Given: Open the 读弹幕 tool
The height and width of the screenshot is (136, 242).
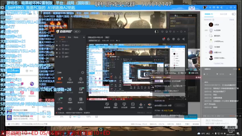Looking at the screenshot, I should [x=81, y=90].
